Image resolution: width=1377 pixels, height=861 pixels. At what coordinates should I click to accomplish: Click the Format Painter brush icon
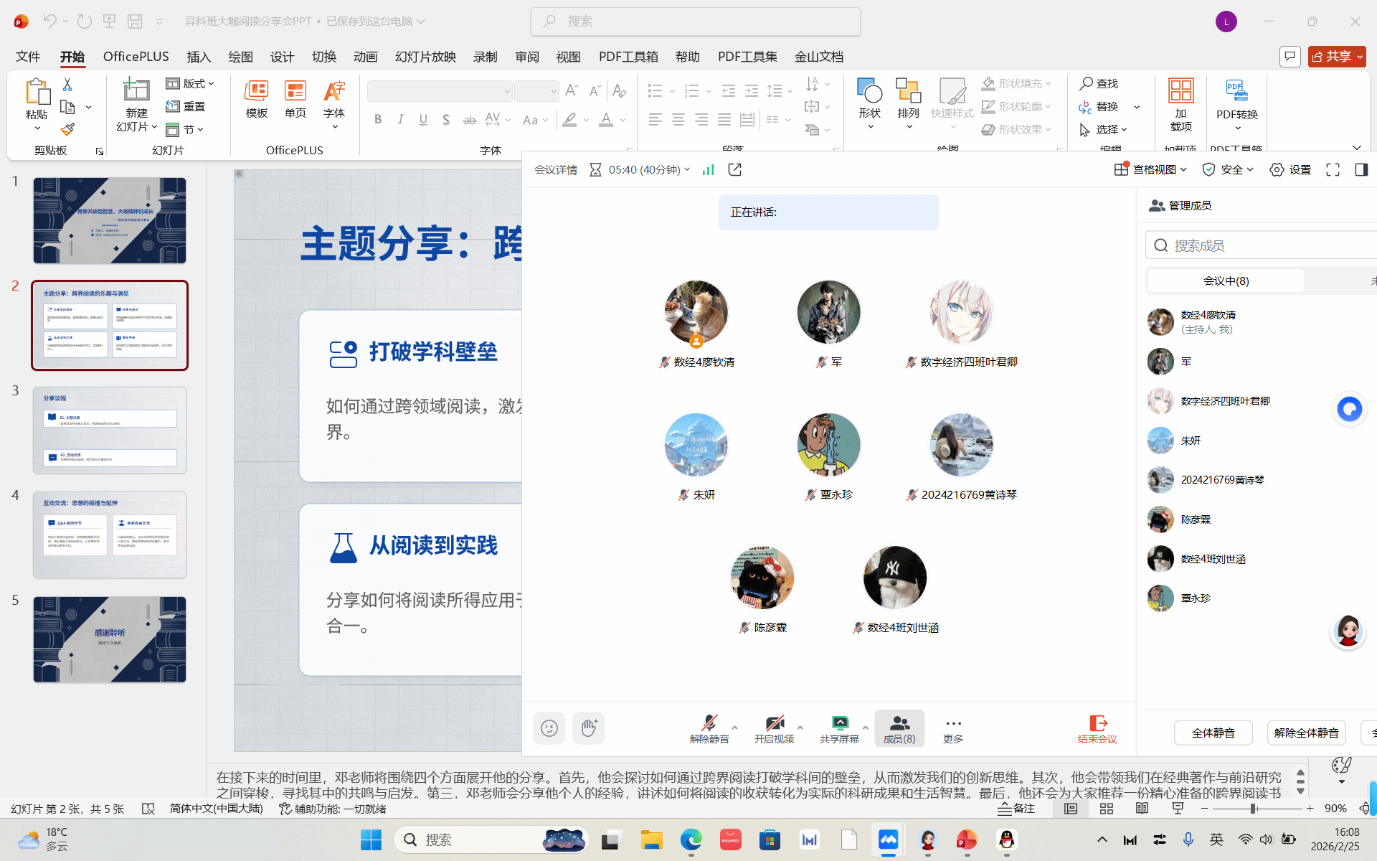[67, 129]
